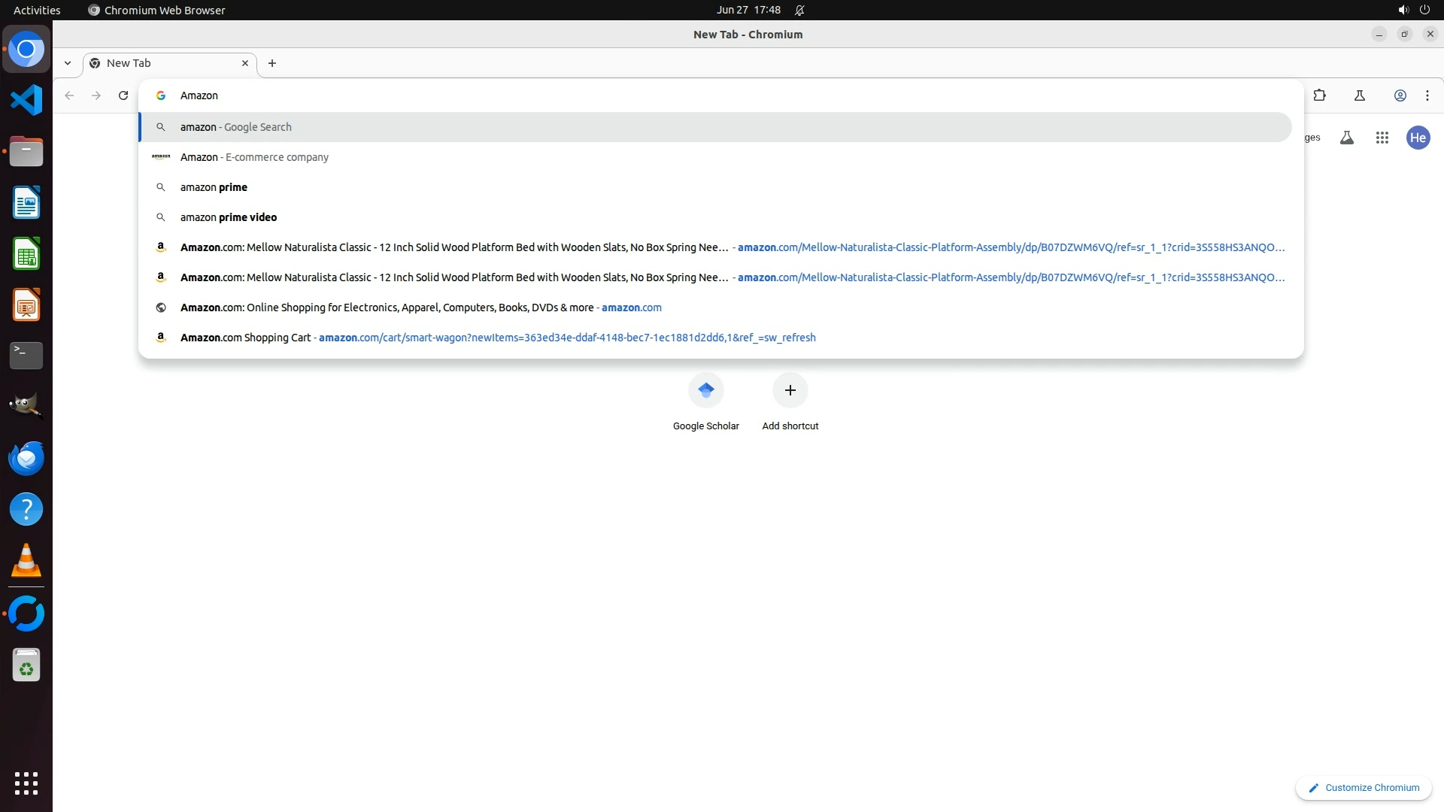
Task: Select 'Amazon - E-commerce company' suggestion
Action: (x=254, y=157)
